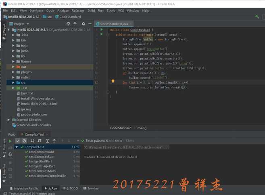
Task: Click the previous failed test up arrow
Action: tap(62, 141)
